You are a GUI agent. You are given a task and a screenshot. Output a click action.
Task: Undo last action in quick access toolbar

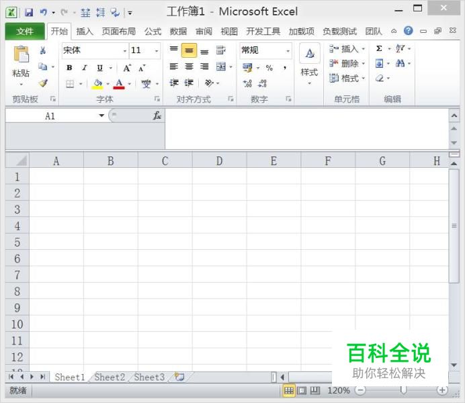[x=44, y=12]
